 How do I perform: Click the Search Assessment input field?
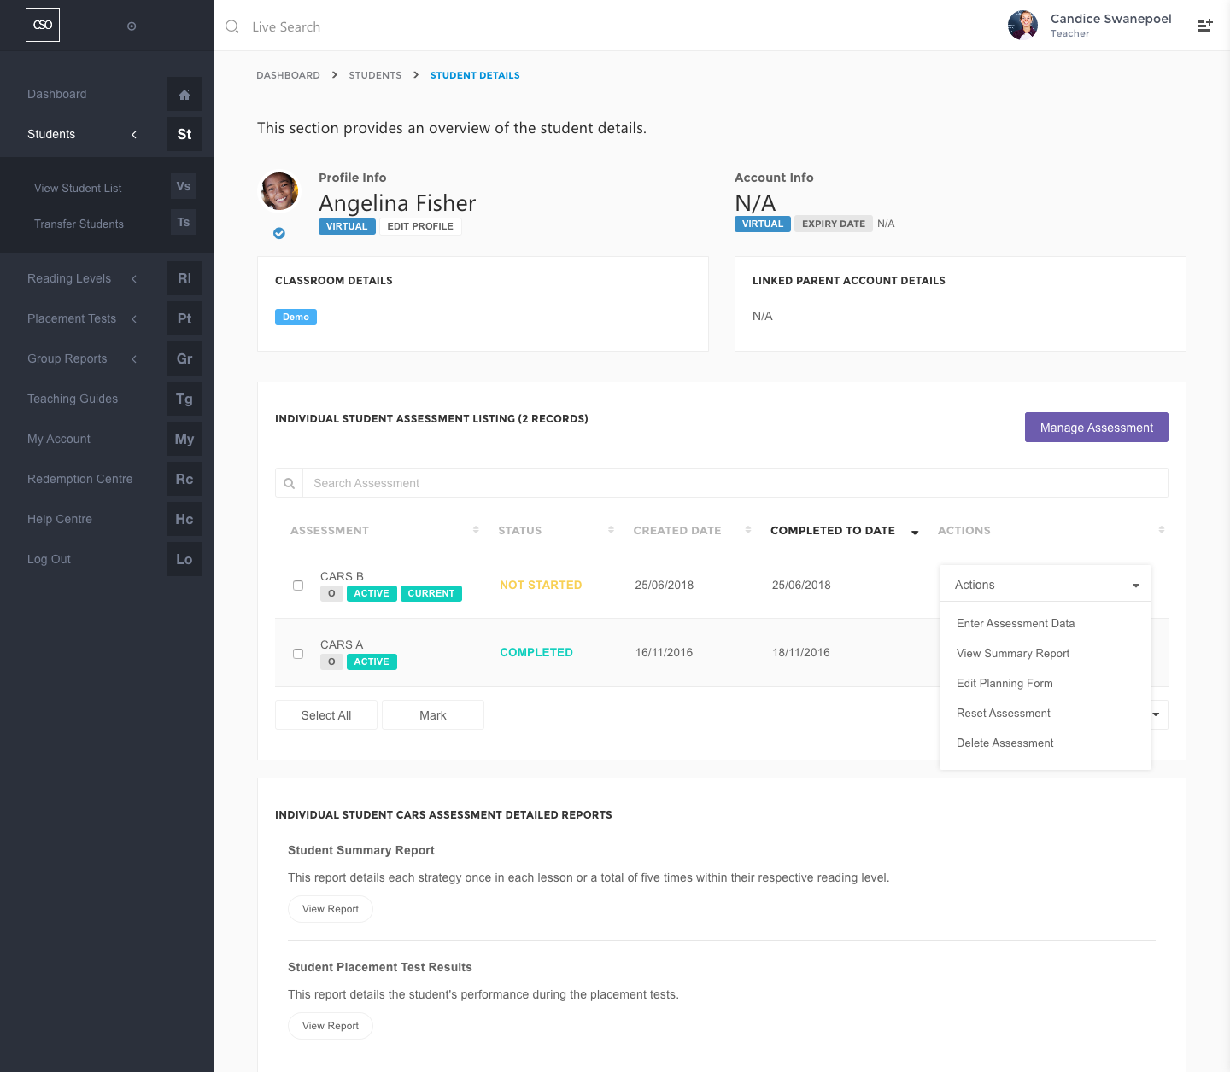pyautogui.click(x=735, y=483)
